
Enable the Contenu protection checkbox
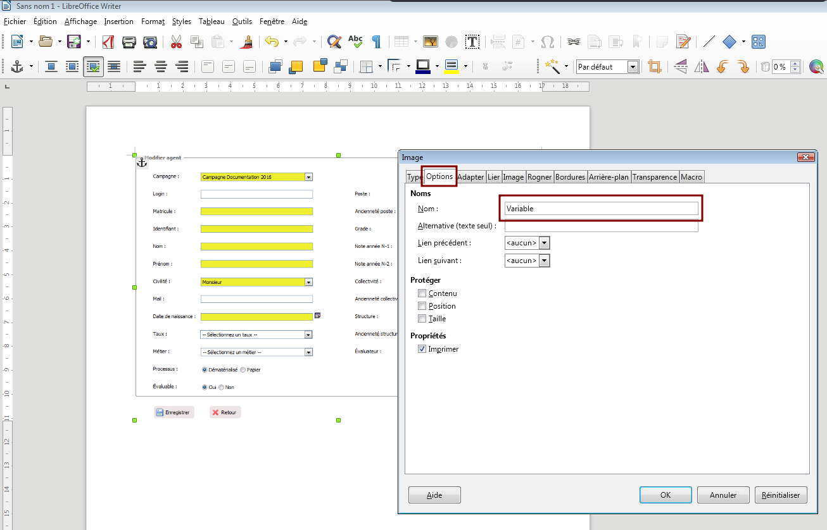[422, 293]
